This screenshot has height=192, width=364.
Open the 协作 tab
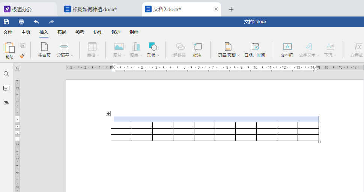[x=98, y=32]
